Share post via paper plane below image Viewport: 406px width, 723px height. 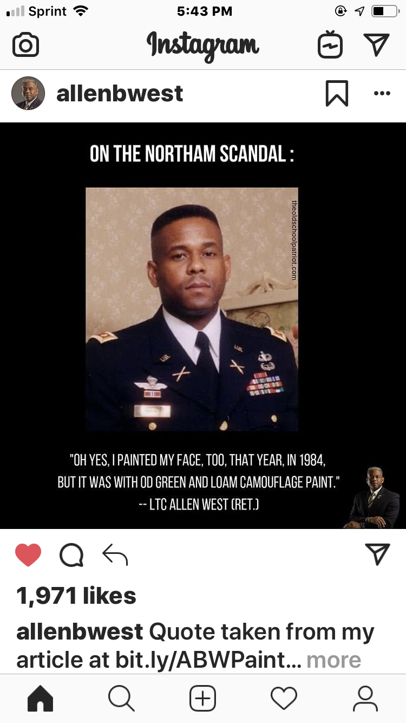(377, 554)
